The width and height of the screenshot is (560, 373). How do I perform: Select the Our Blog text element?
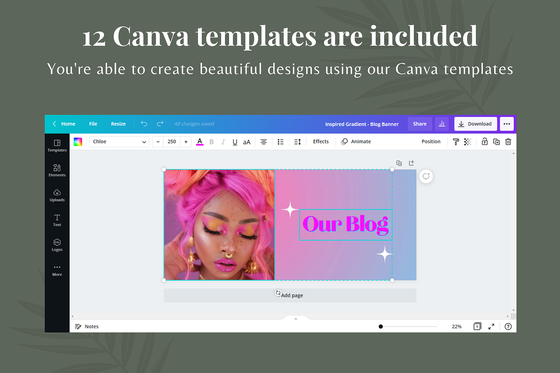click(345, 224)
